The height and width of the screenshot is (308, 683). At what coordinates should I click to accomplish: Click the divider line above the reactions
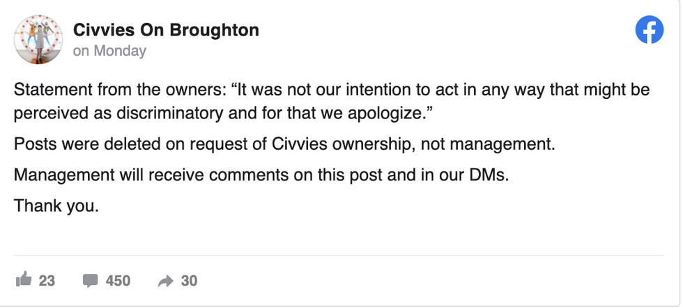(341, 255)
